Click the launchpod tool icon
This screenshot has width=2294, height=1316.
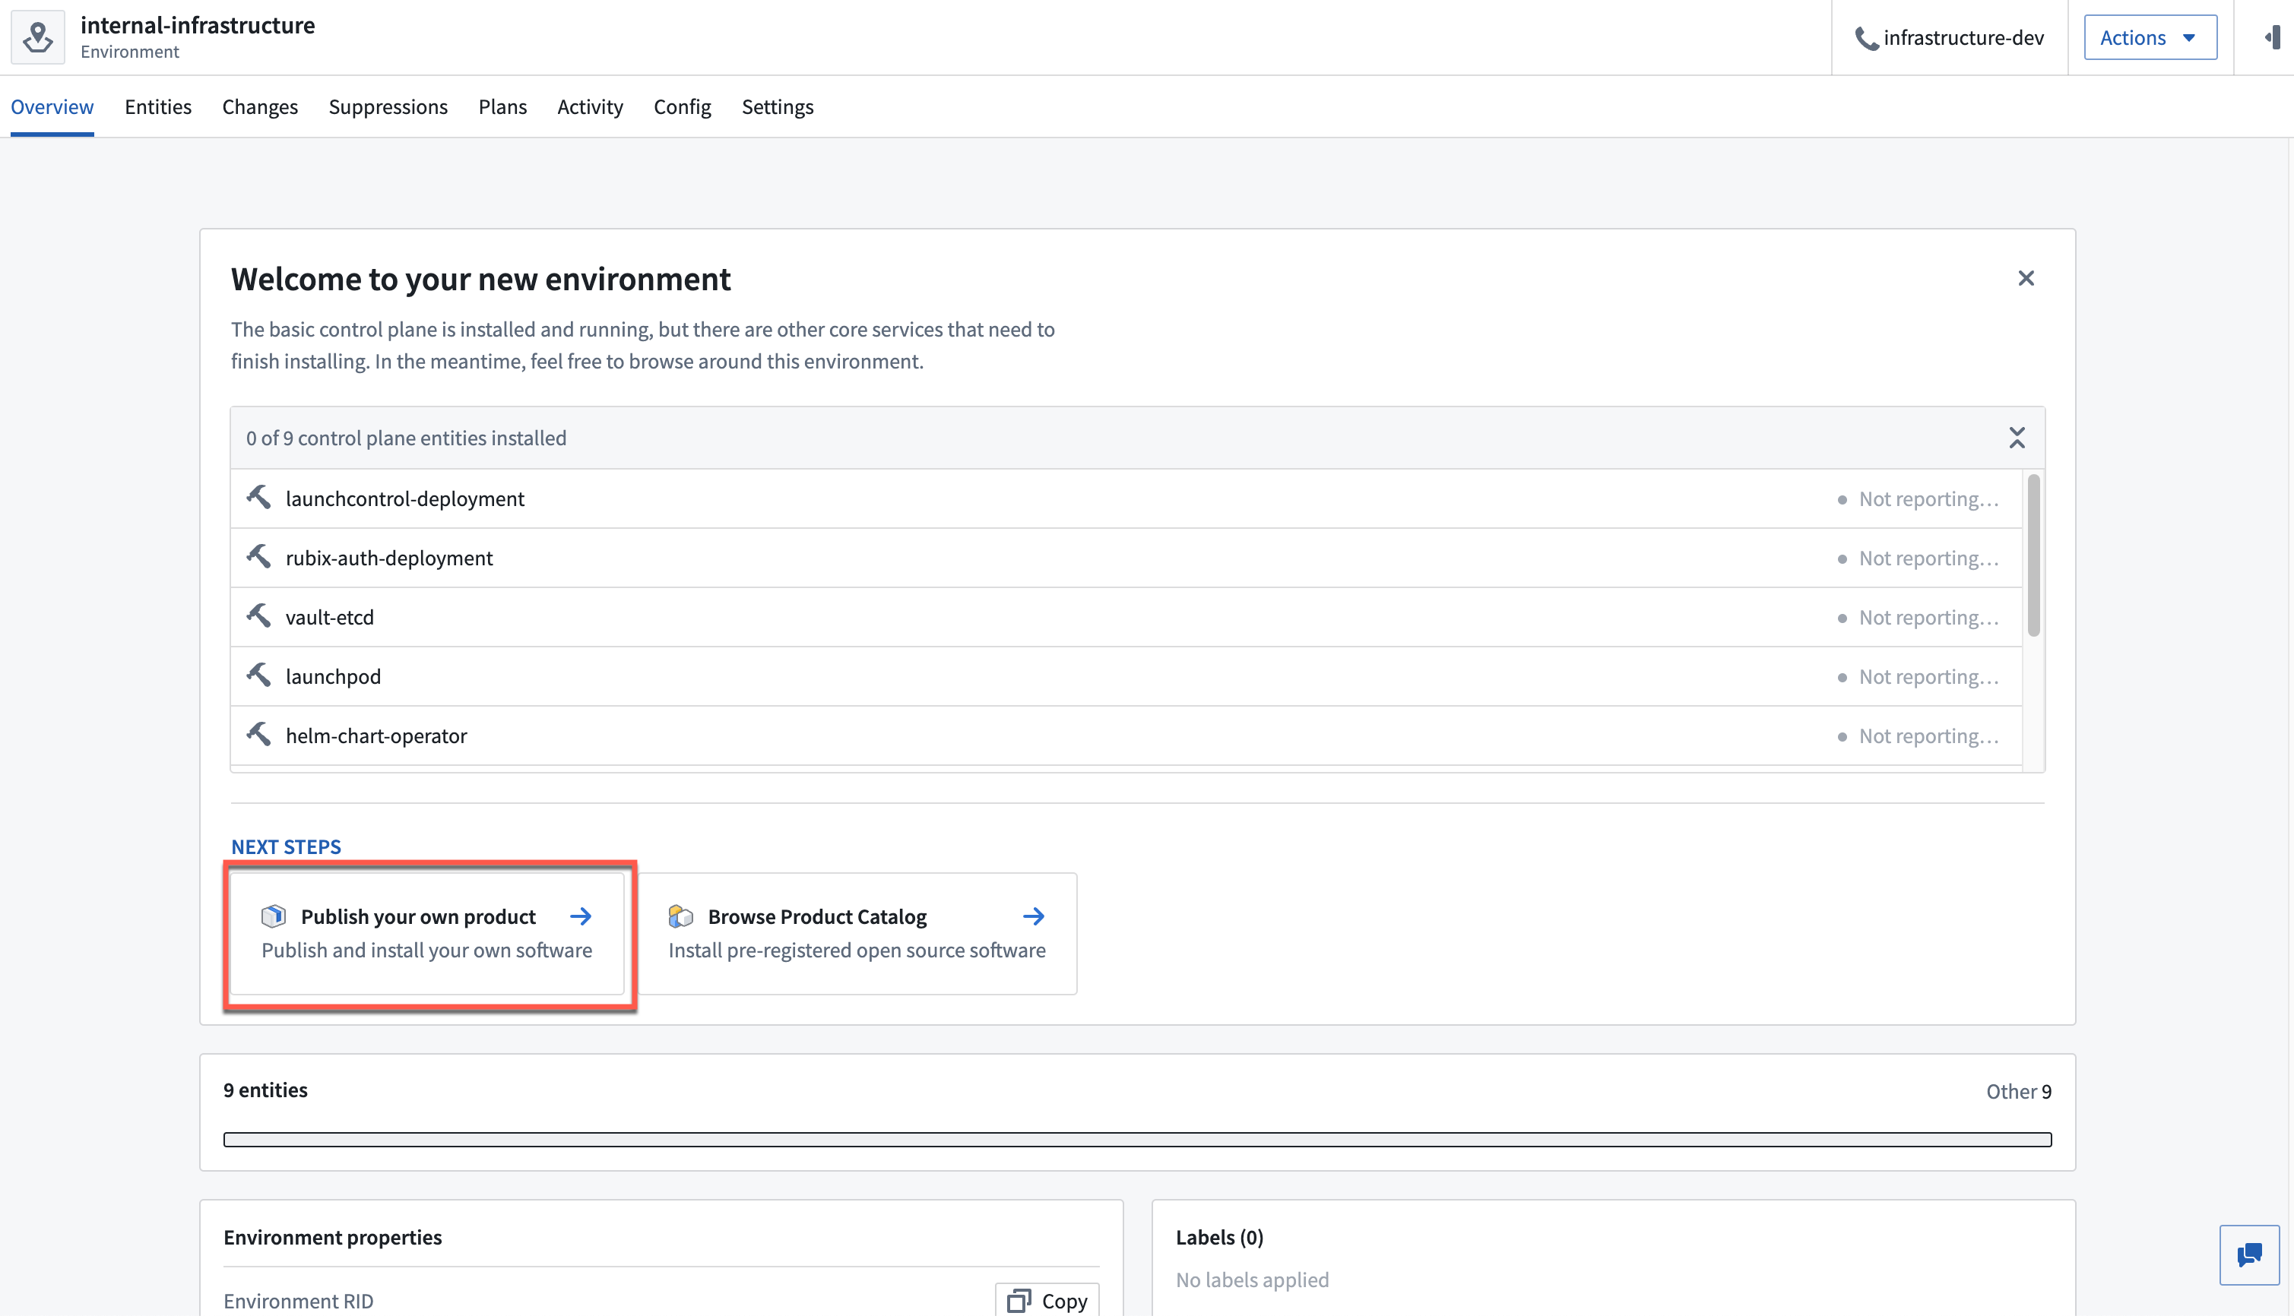260,677
